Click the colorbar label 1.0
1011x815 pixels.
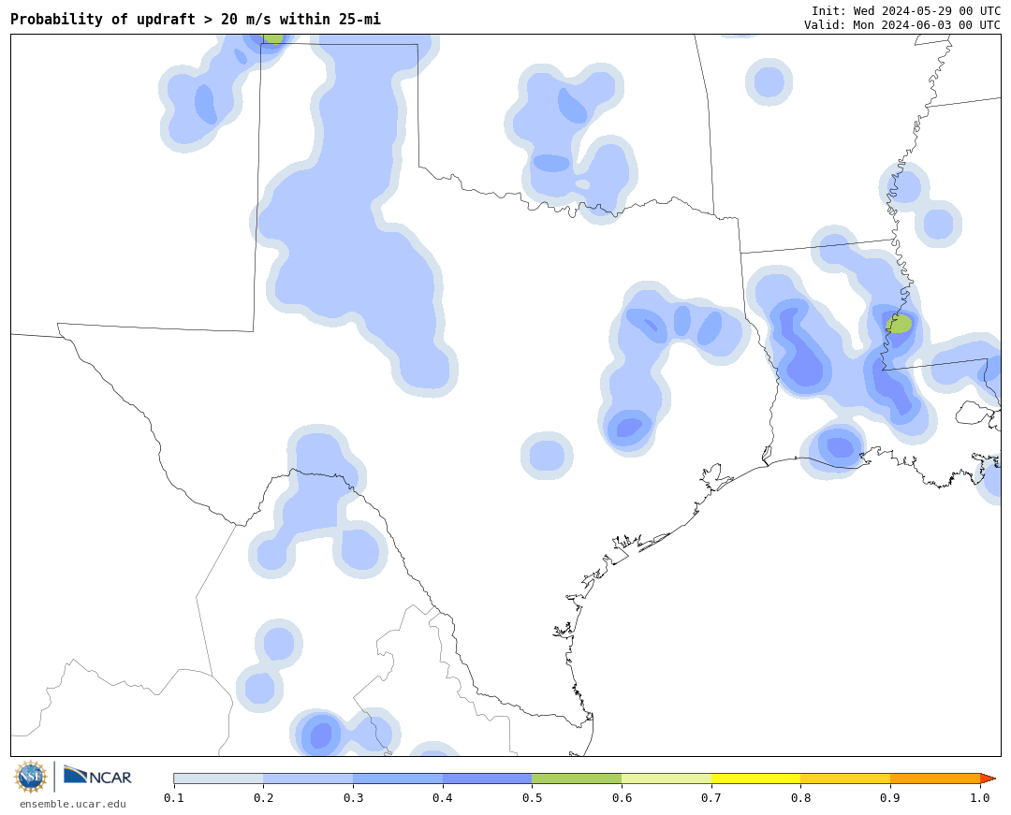(x=980, y=797)
